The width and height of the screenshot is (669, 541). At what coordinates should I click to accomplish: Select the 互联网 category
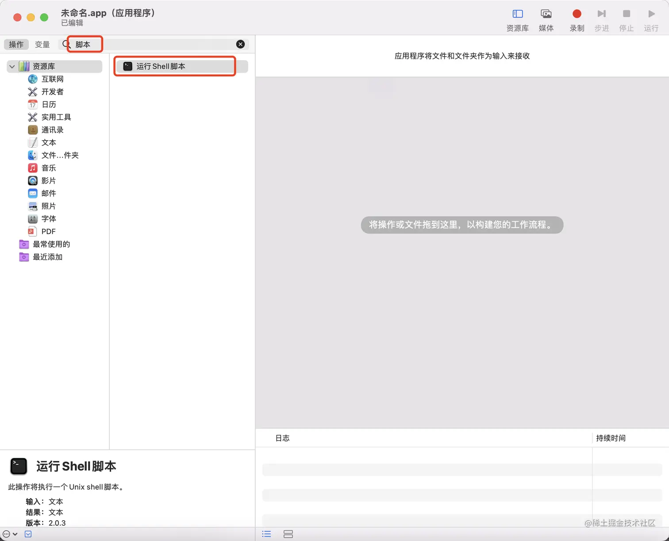click(53, 79)
